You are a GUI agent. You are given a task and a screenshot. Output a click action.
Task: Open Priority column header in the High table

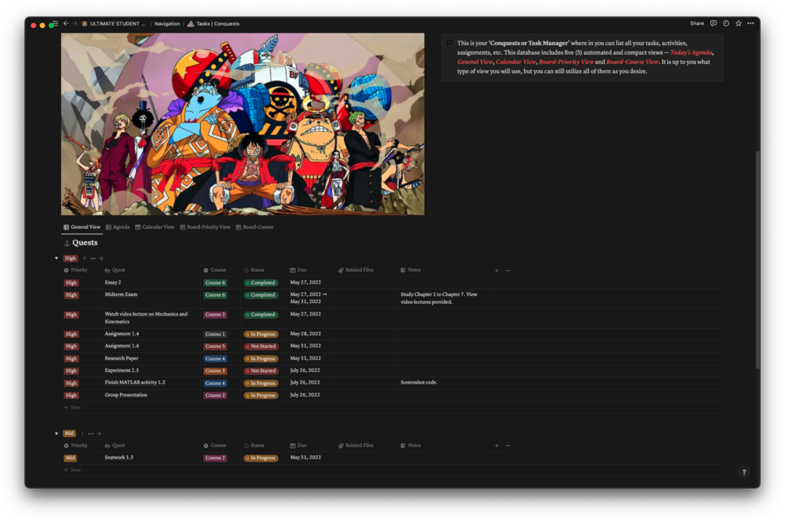pyautogui.click(x=76, y=270)
